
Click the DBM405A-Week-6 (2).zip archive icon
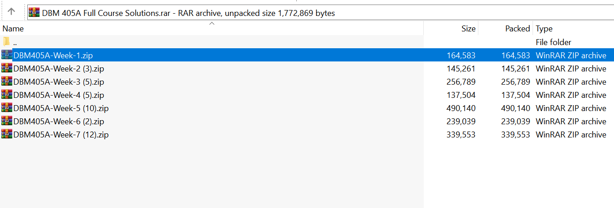7,122
